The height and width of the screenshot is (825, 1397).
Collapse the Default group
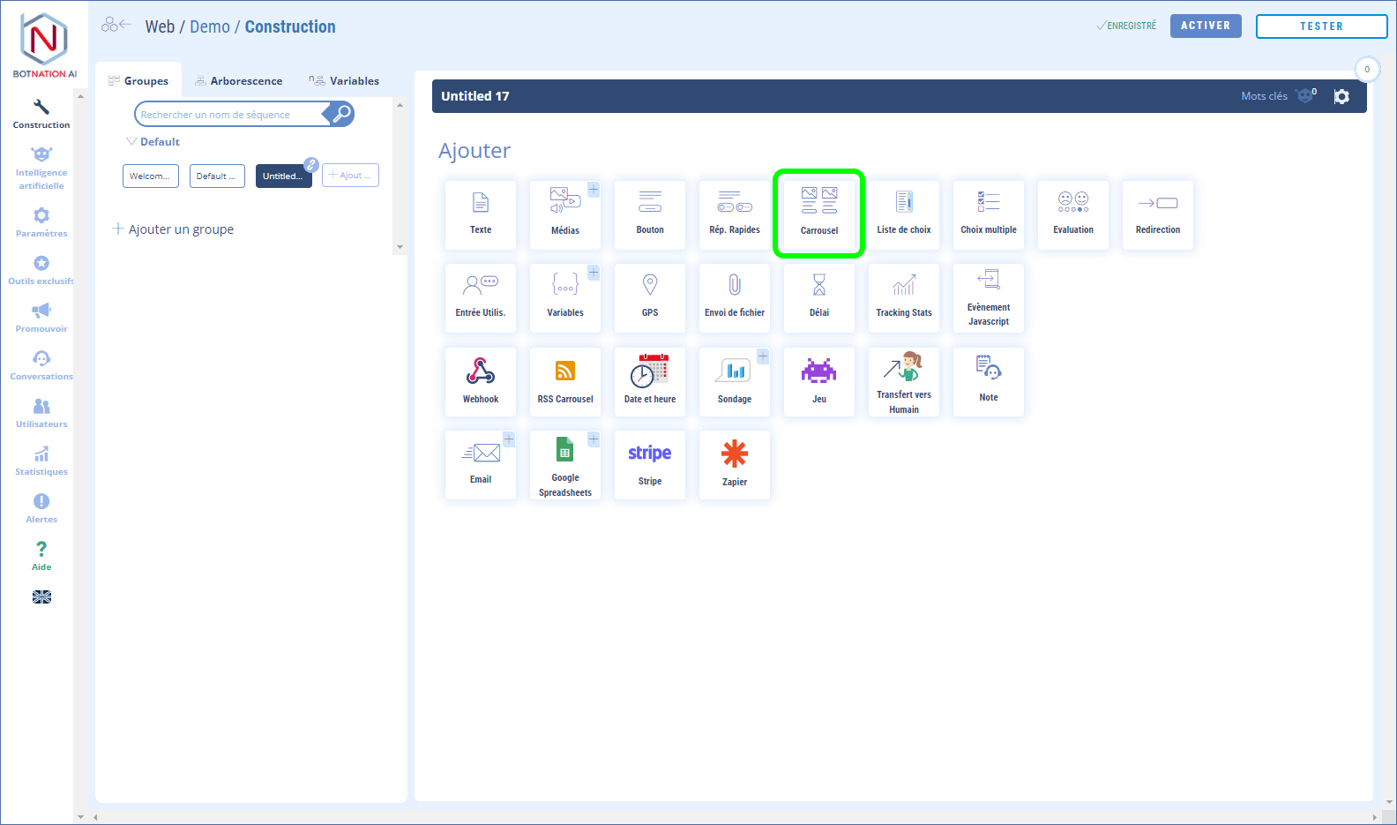[x=131, y=142]
